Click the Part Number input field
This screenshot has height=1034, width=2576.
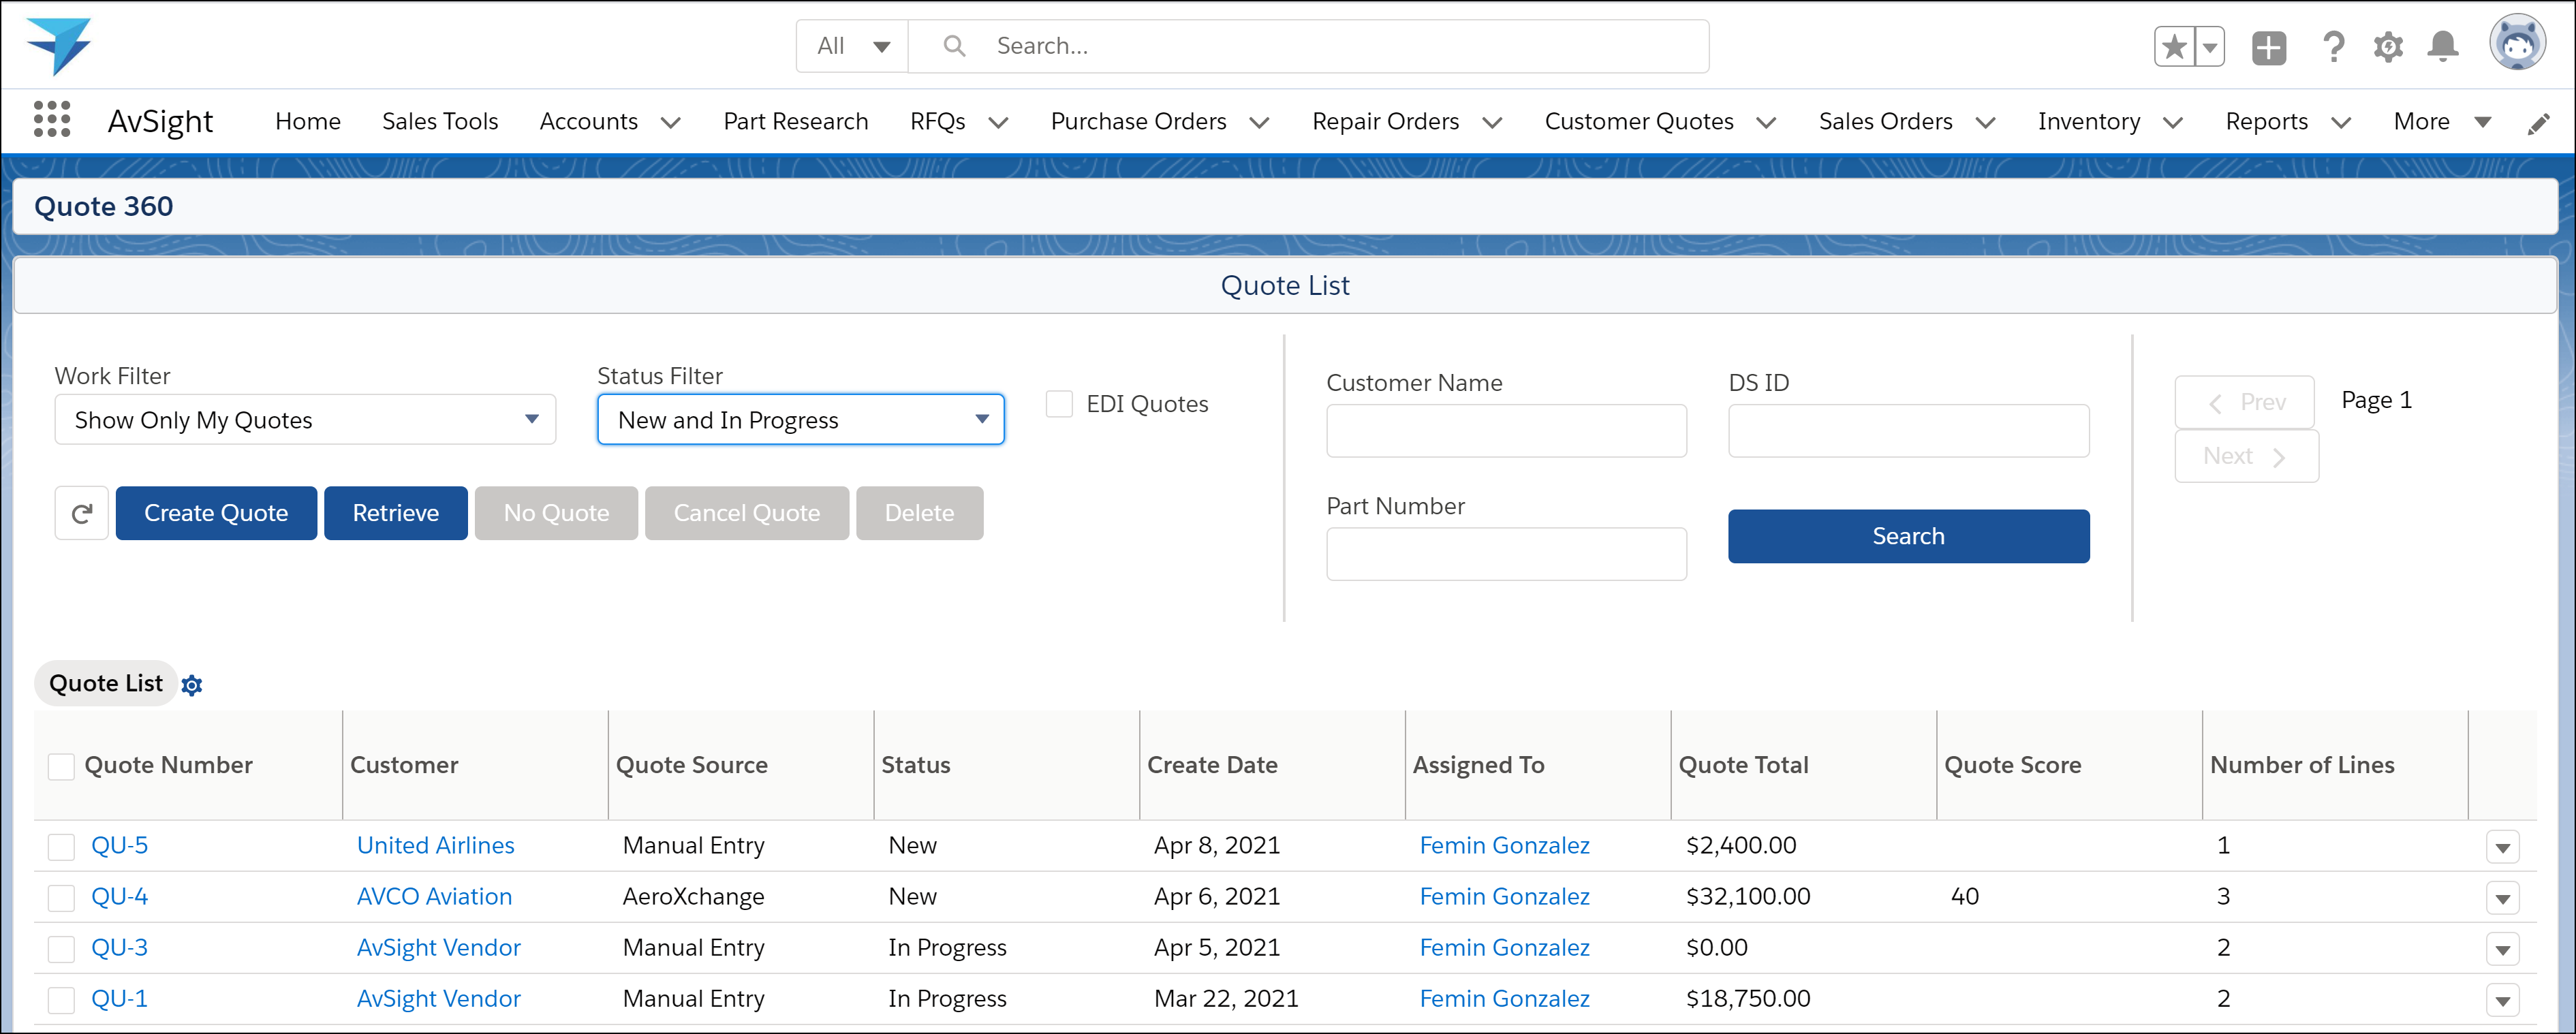click(1506, 554)
